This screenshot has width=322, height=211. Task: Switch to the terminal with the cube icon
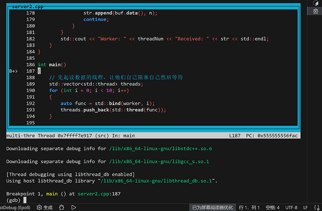(315, 3)
